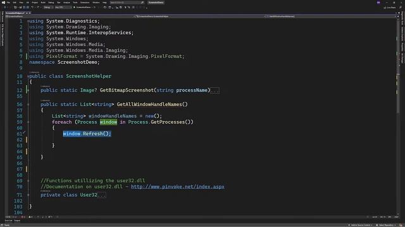Open the File menu
405x227 pixels.
8,3
